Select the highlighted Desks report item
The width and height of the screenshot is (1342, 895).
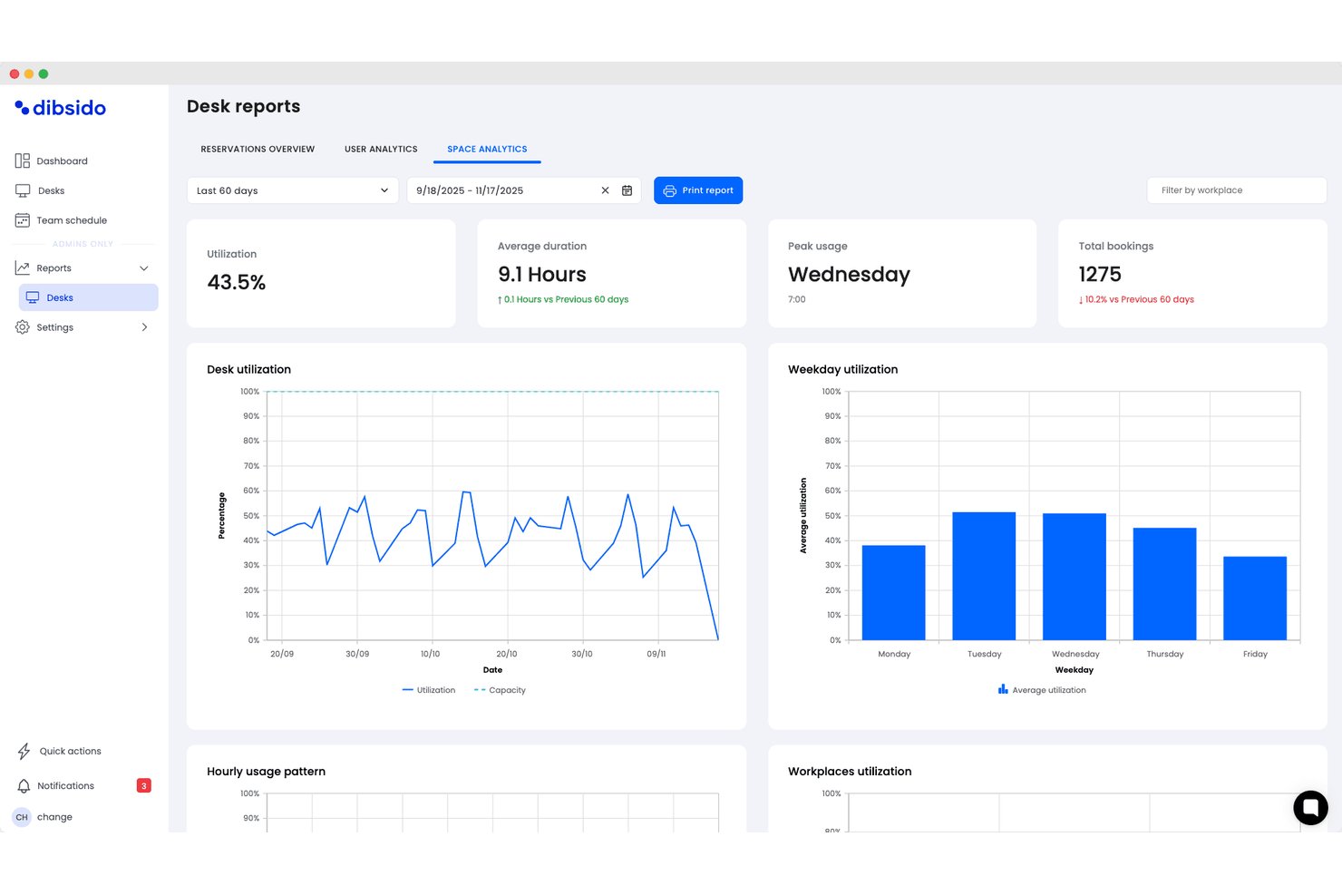(x=88, y=297)
